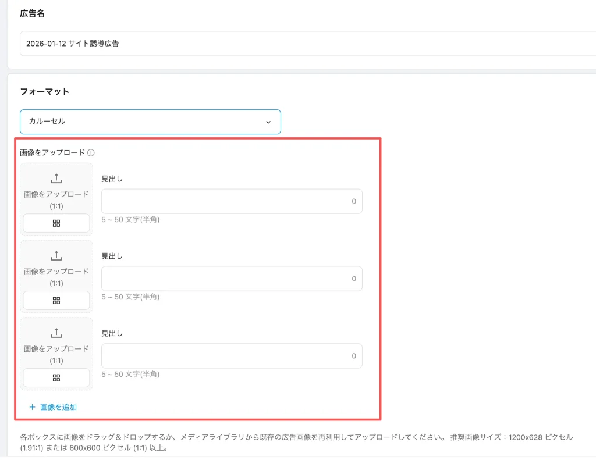Click the chevron arrow in the format dropdown
This screenshot has width=596, height=460.
(268, 122)
